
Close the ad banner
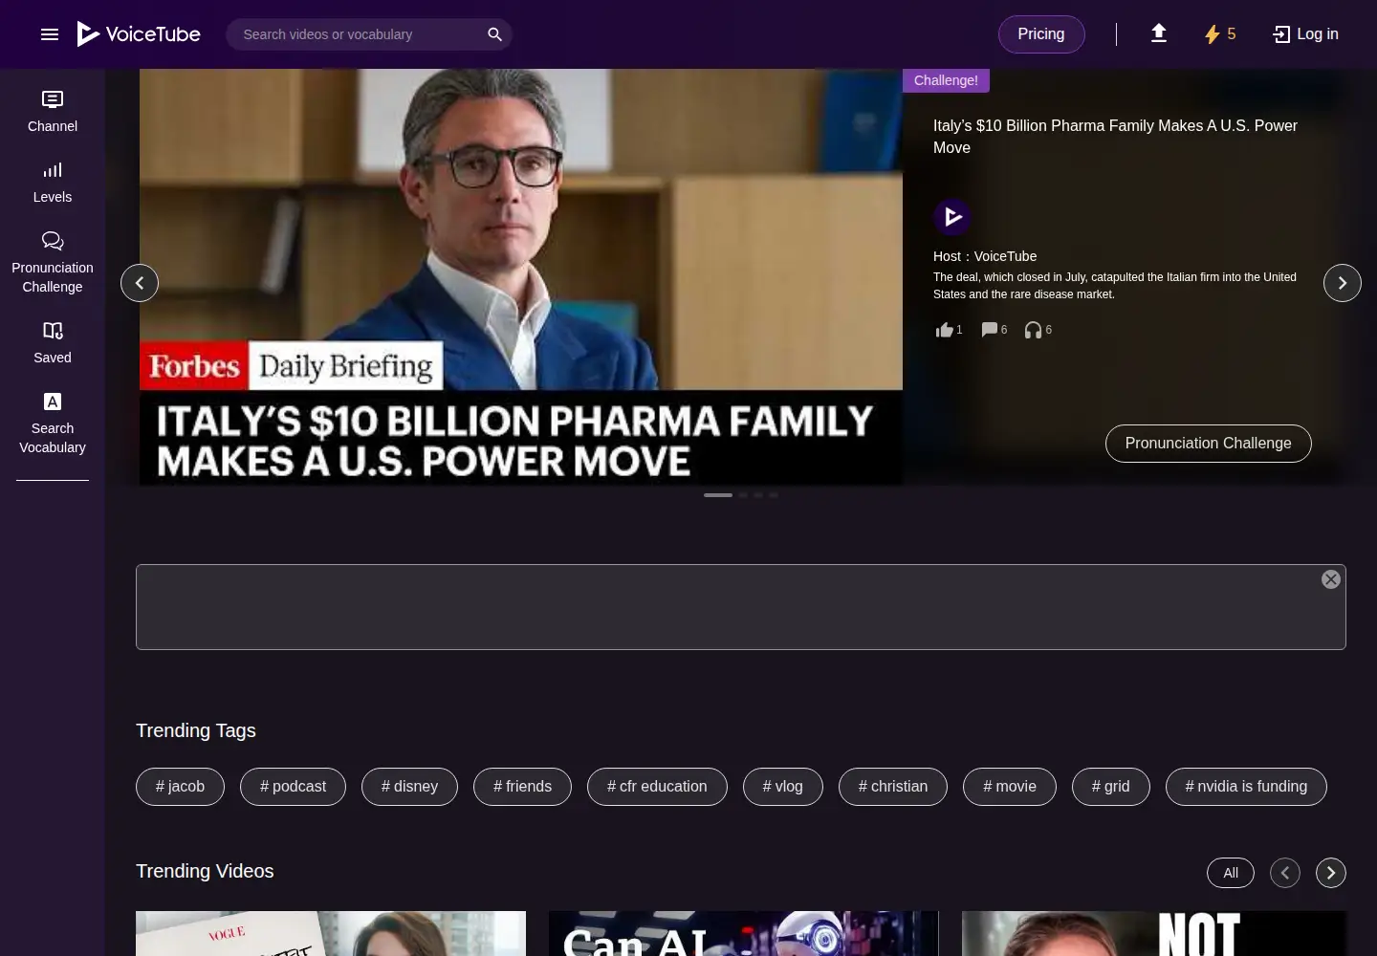1330,579
